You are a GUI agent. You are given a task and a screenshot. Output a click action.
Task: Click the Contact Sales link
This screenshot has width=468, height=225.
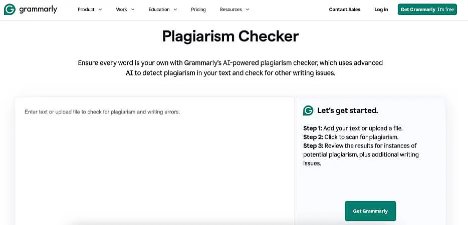click(x=344, y=9)
